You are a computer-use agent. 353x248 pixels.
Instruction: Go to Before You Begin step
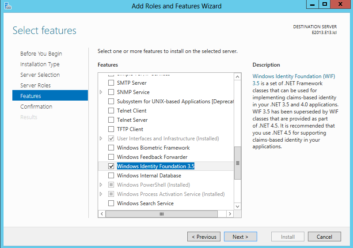41,54
